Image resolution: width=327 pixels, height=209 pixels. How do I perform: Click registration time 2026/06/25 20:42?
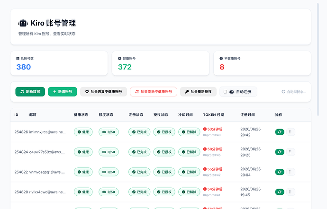point(251,132)
